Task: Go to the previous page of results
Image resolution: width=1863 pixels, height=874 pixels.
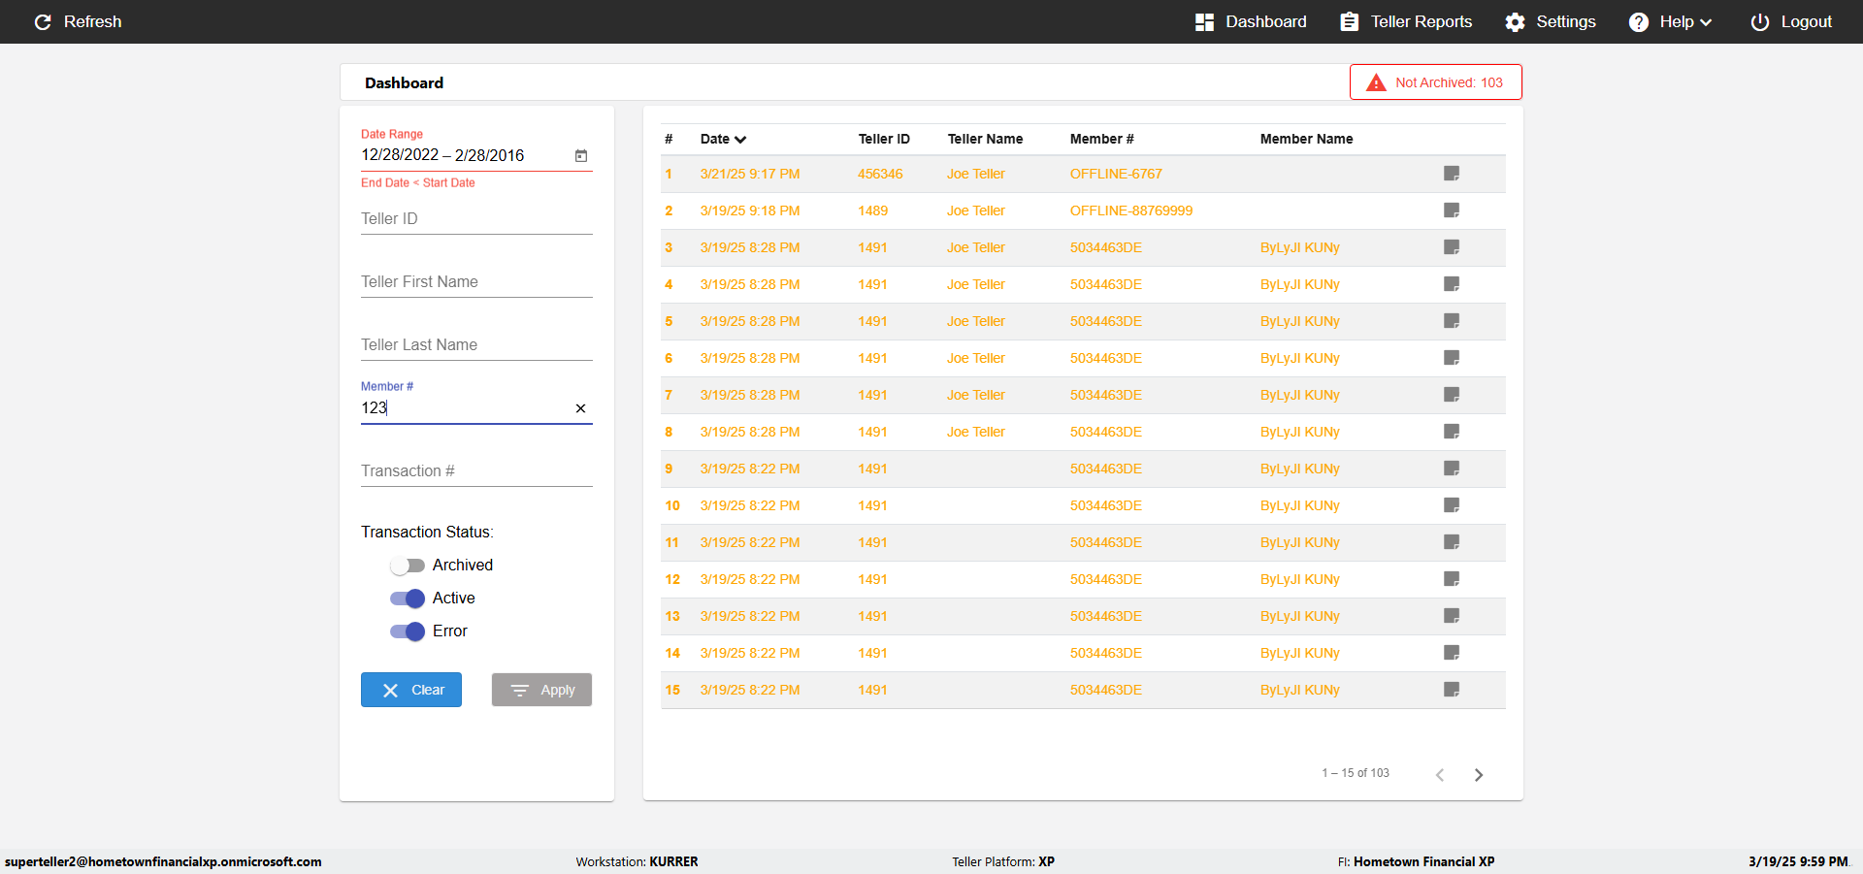Action: [1440, 774]
